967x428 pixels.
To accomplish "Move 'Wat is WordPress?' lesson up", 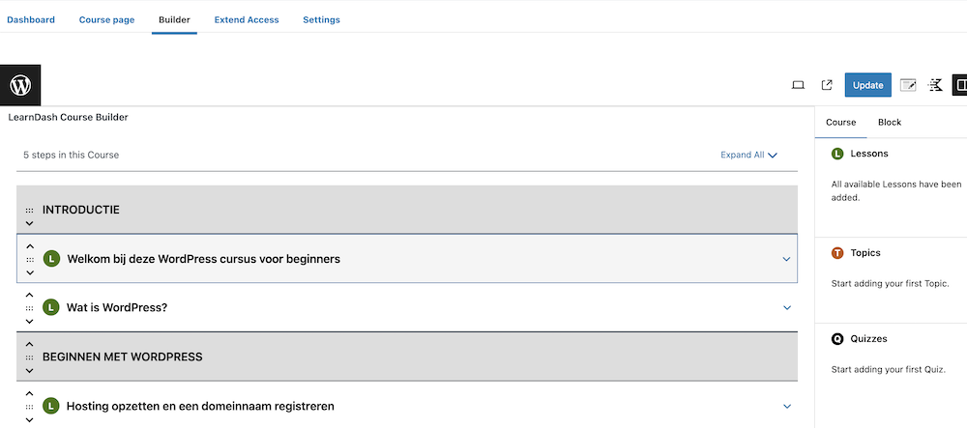I will coord(29,295).
